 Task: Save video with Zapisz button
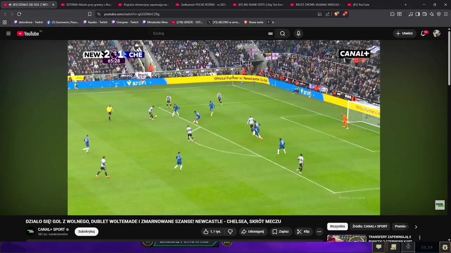280,232
